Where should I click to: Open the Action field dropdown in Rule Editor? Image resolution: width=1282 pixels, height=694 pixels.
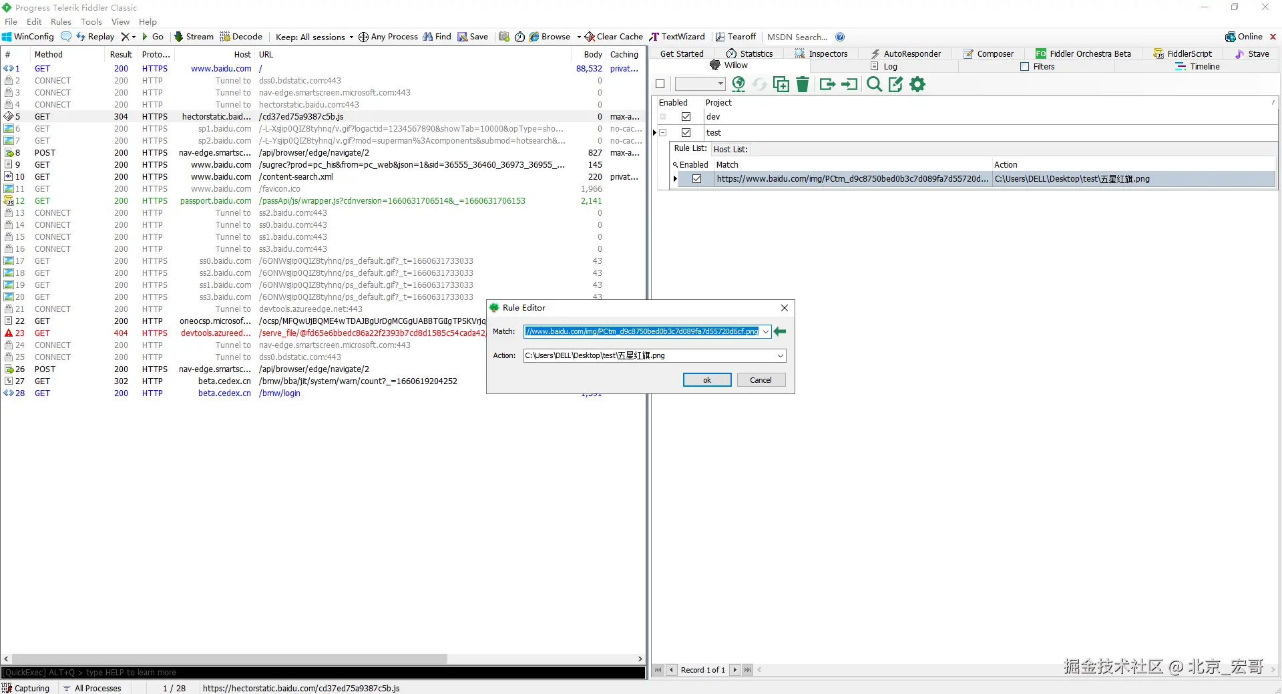click(780, 355)
